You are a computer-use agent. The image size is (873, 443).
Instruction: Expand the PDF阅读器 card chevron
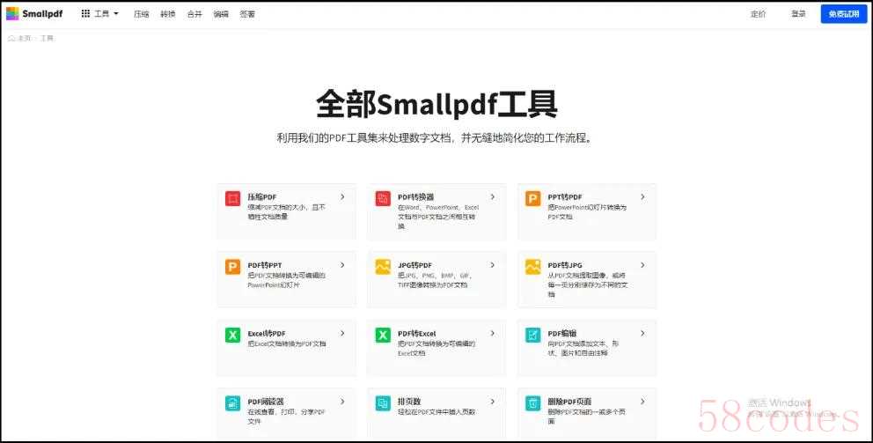342,401
